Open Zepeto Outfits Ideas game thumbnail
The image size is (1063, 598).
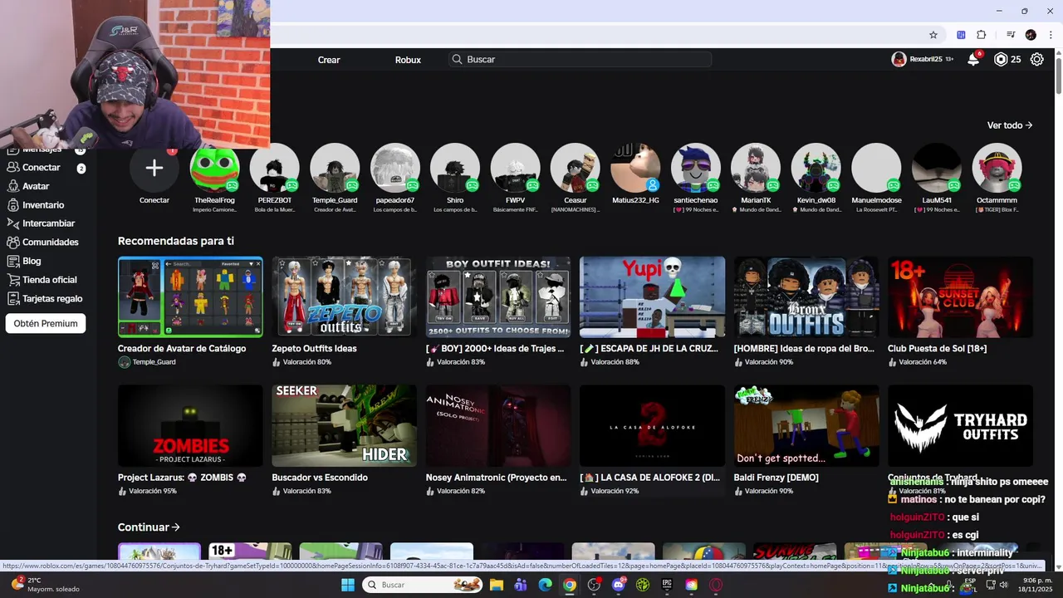pos(344,297)
